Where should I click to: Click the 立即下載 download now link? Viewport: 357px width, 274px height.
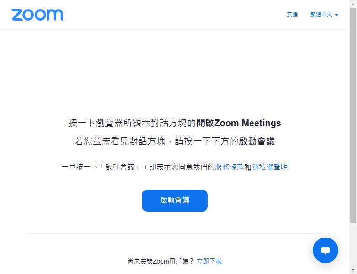(209, 261)
